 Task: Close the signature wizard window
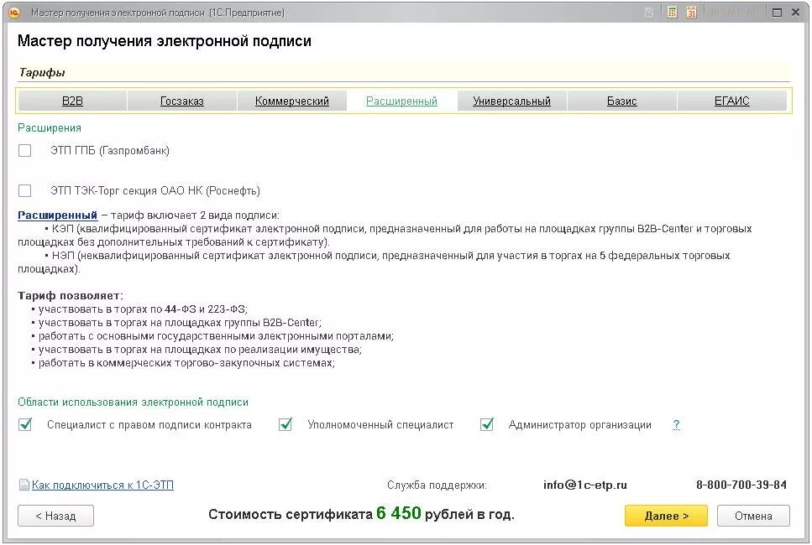tap(796, 13)
